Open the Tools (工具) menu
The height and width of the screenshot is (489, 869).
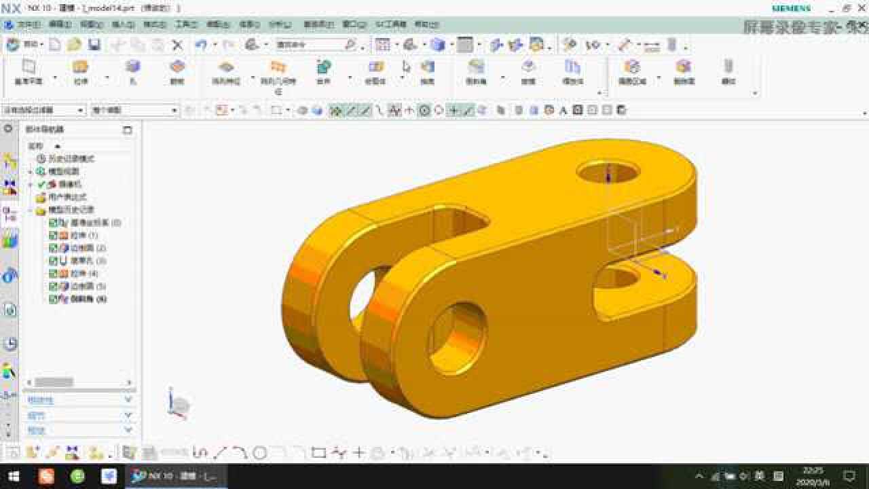click(x=185, y=24)
